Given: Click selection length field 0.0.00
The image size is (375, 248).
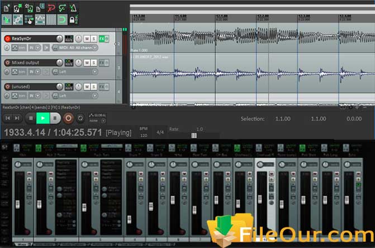Looking at the screenshot, I should 354,119.
